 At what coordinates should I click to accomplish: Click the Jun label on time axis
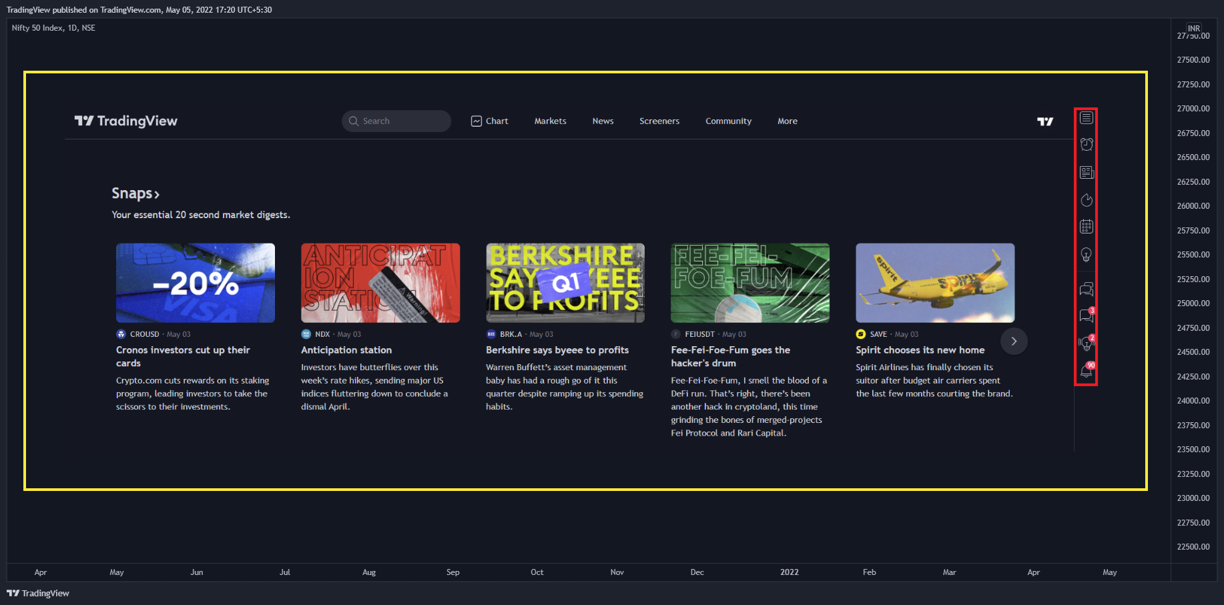tap(197, 572)
